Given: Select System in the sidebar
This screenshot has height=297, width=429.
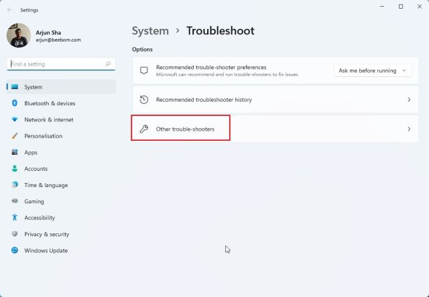Looking at the screenshot, I should coord(61,86).
